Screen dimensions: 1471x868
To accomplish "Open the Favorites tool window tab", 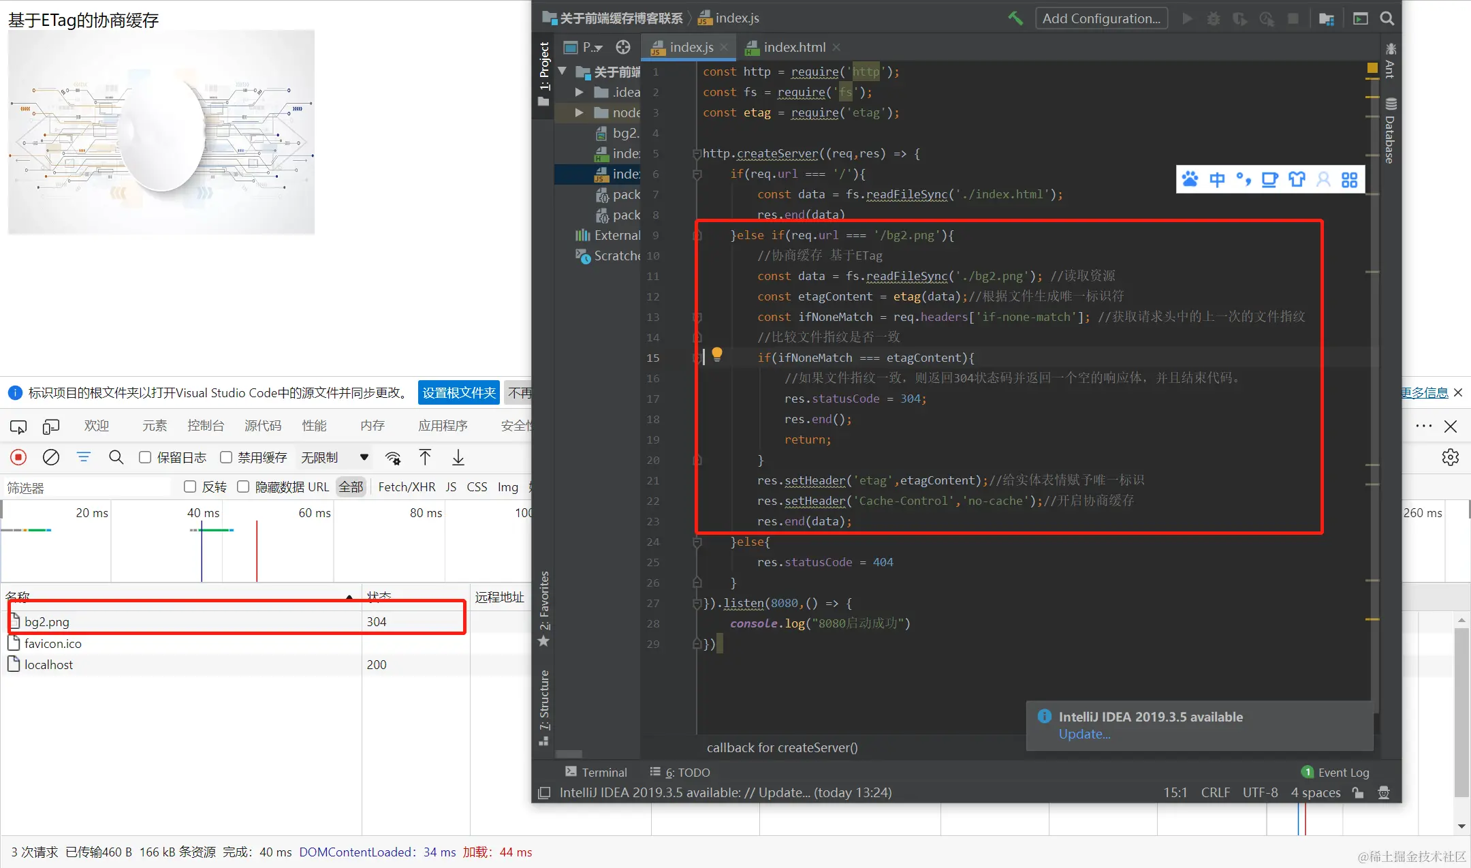I will (x=544, y=608).
